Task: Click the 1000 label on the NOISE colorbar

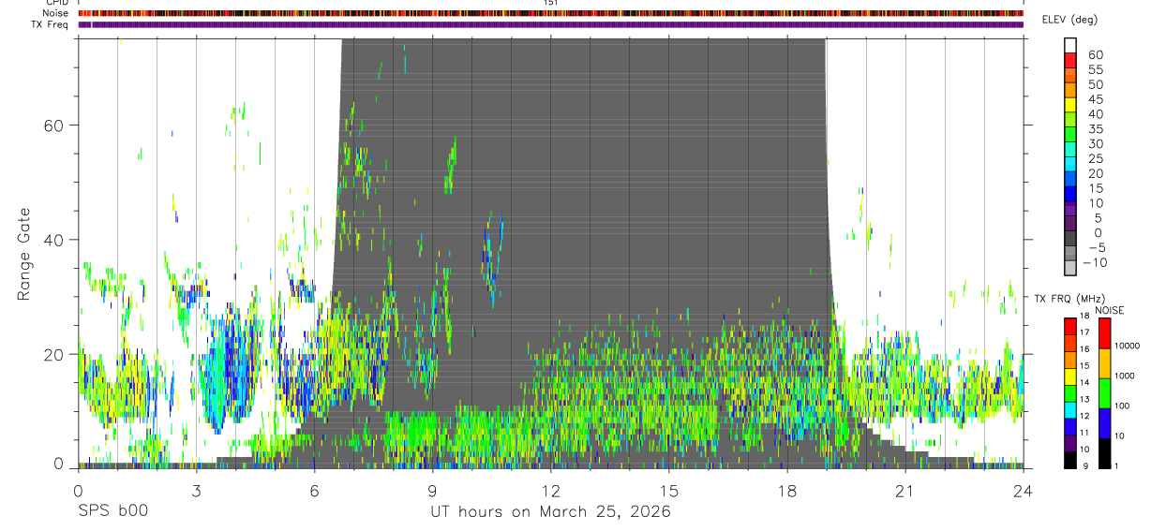Action: pos(1125,376)
